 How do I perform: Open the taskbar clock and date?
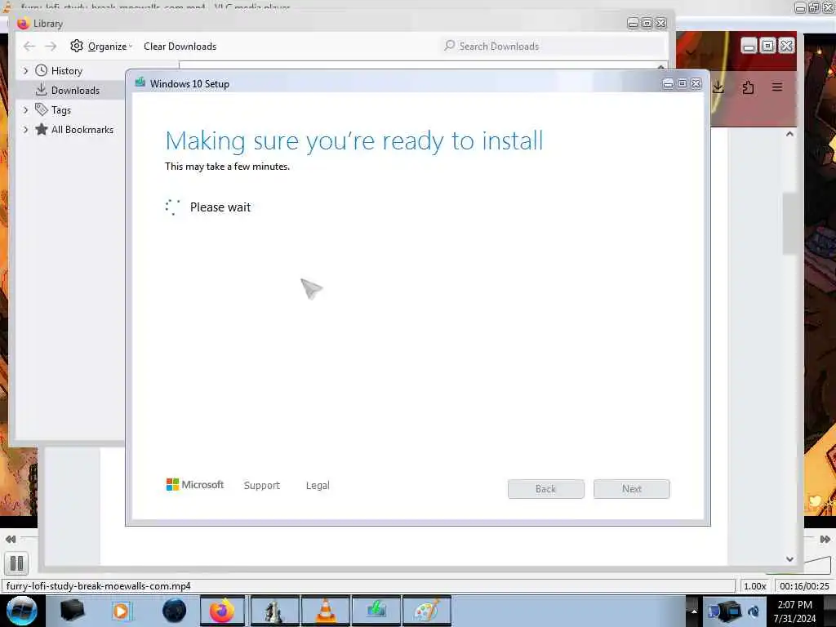point(794,611)
